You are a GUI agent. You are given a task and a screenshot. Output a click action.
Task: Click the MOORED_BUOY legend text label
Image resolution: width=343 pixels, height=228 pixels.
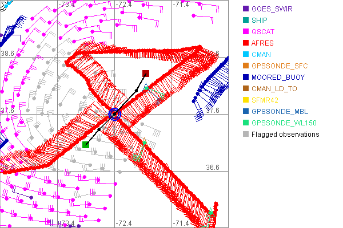(278, 78)
